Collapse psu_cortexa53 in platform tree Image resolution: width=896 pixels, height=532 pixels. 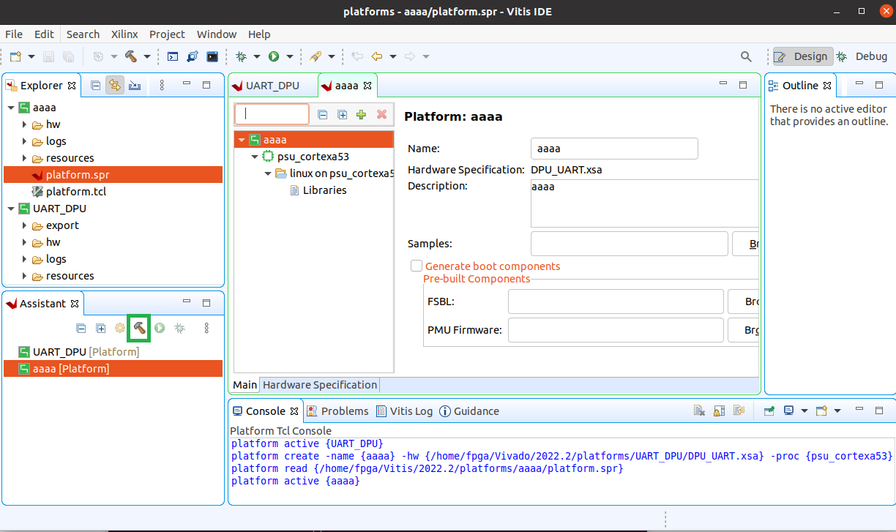pyautogui.click(x=255, y=157)
